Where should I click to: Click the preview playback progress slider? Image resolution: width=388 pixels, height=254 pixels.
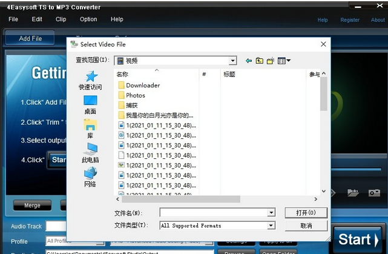[356, 170]
